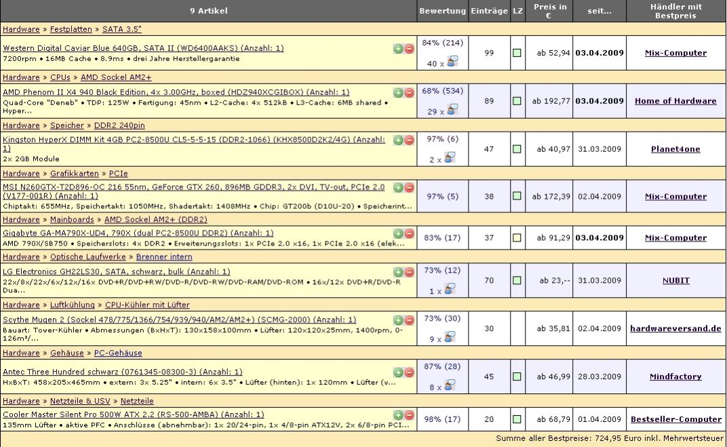
Task: Go to the Grafikkarten category breadcrumb
Action: [74, 174]
